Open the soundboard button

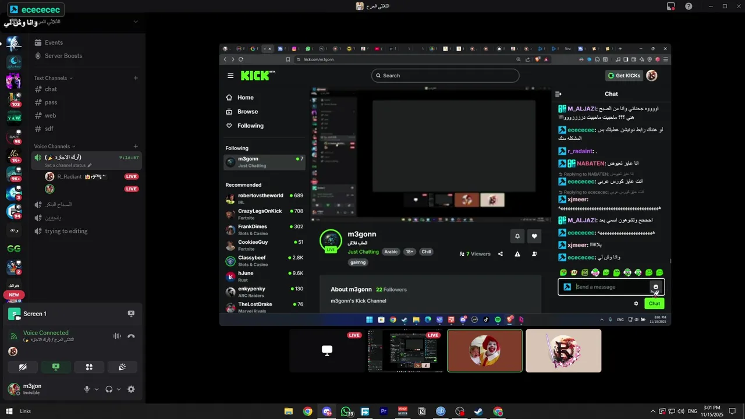(x=122, y=367)
